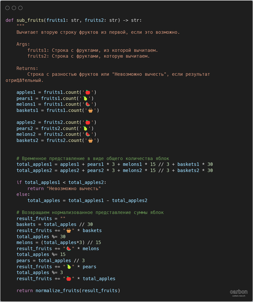Click the pear emoji on the pears2 line

(85, 128)
